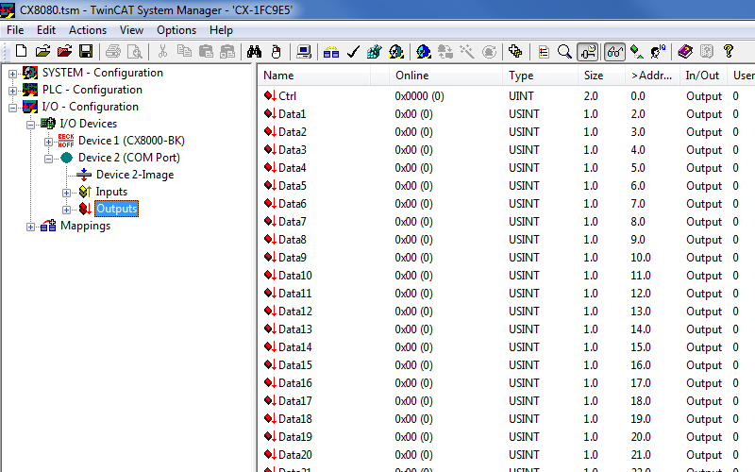Viewport: 755px width, 472px height.
Task: Select the Data10 variable row
Action: [x=506, y=275]
